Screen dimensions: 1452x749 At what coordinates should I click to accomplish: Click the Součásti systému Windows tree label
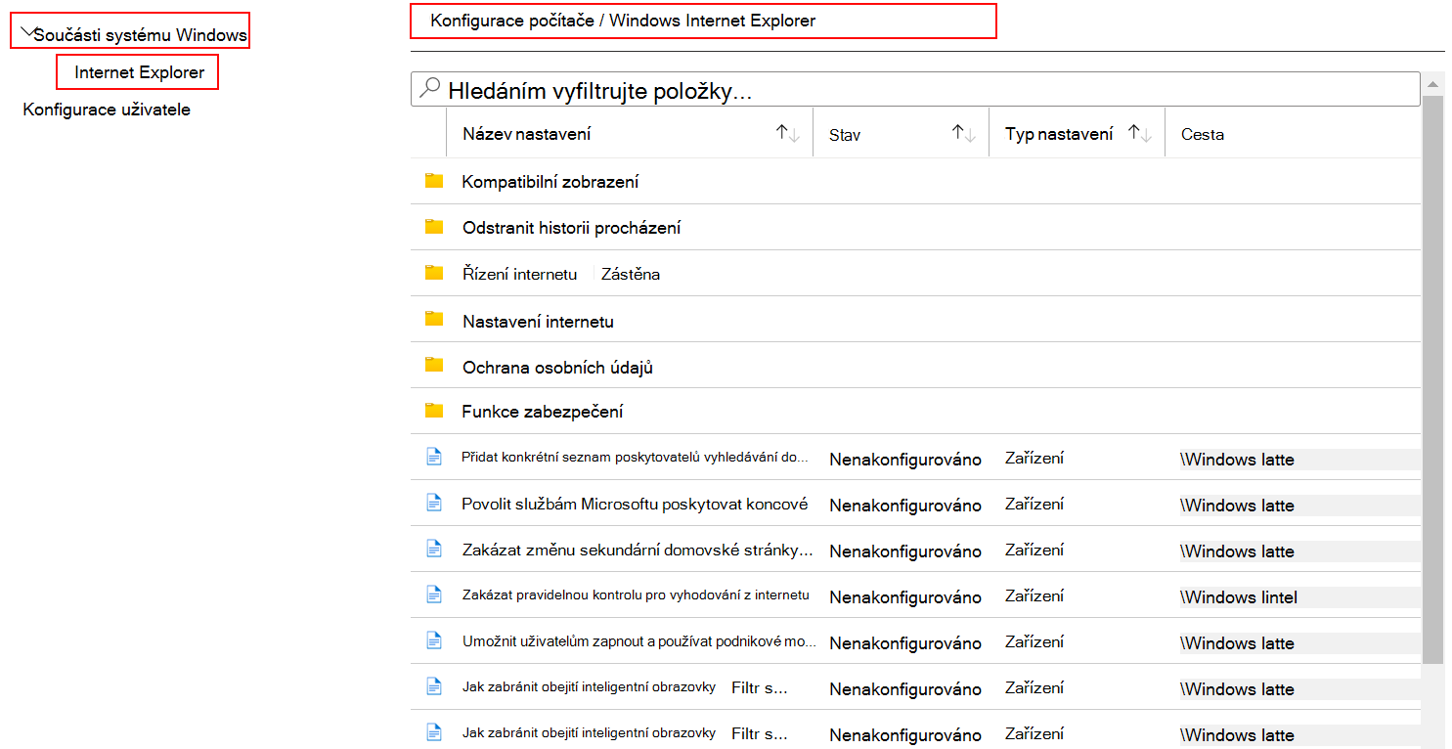(141, 35)
